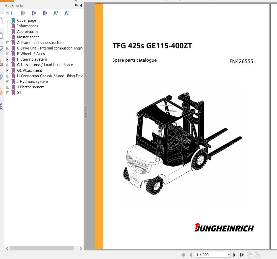Increase bookmark font size with A+
Screen dimensions: 277x259
pos(56,13)
